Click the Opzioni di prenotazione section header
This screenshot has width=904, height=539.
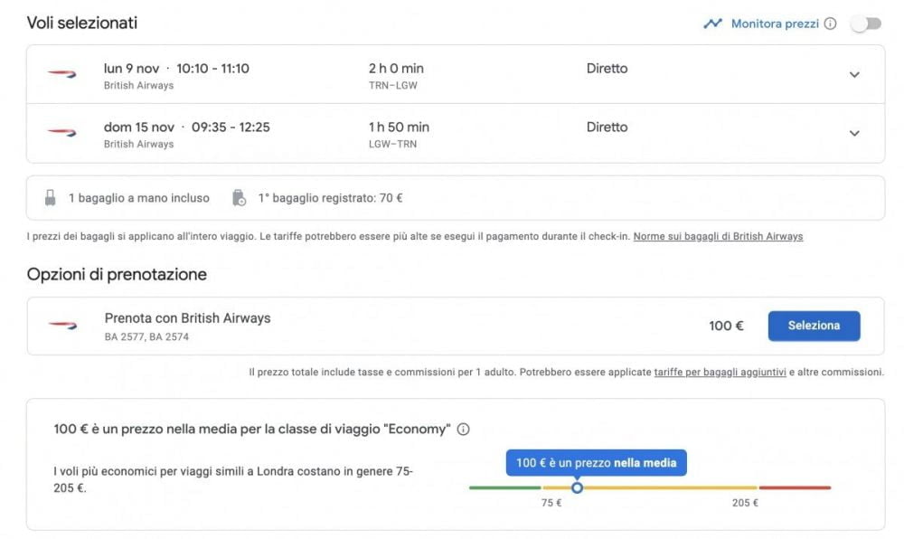coord(117,273)
